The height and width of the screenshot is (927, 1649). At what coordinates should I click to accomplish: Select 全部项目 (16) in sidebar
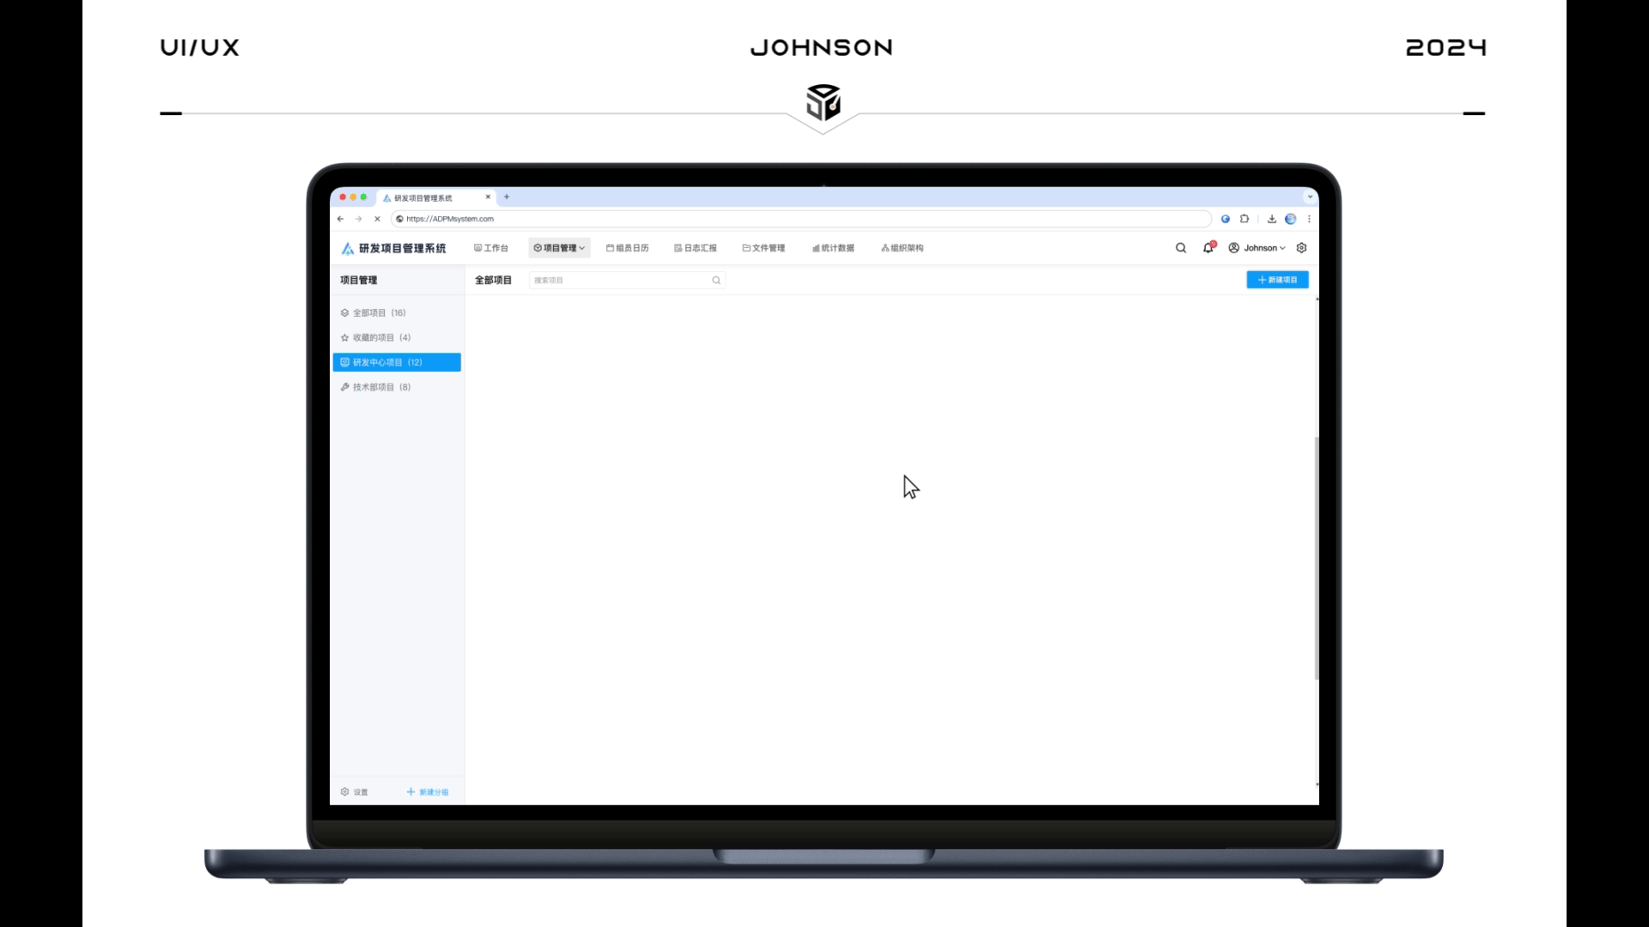click(x=396, y=313)
